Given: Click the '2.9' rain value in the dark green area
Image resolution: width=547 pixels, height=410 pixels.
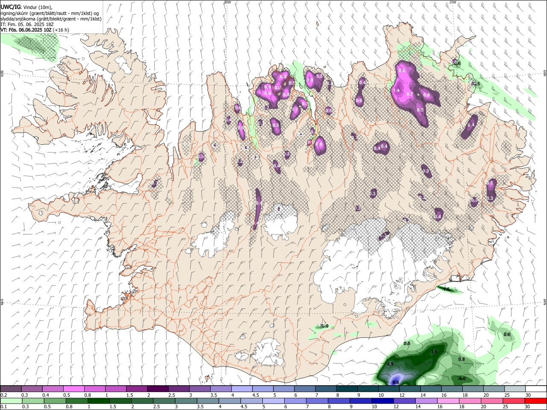Looking at the screenshot, I should 390,364.
